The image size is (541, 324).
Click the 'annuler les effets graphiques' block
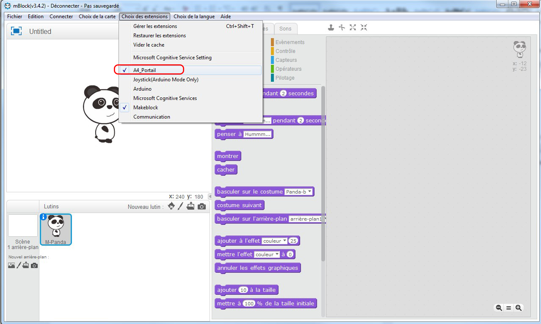(257, 268)
